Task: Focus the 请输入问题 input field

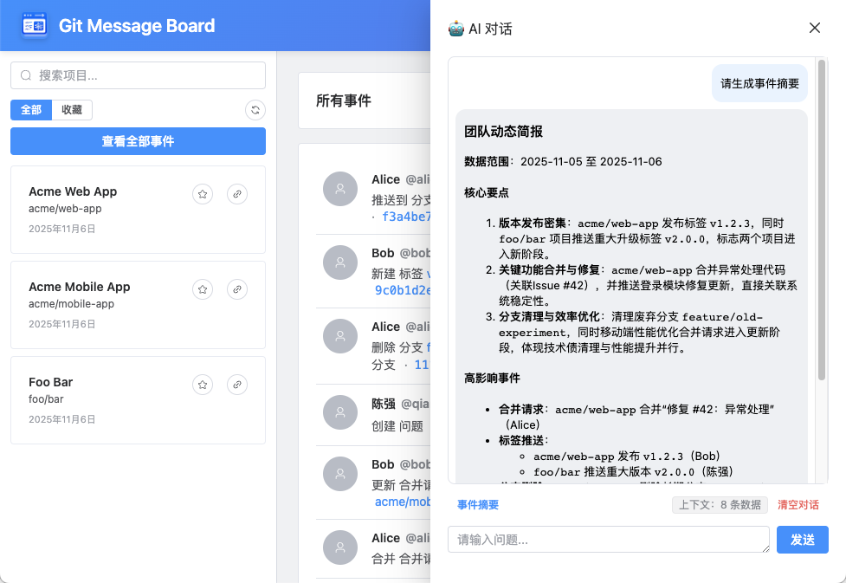Action: coord(608,540)
